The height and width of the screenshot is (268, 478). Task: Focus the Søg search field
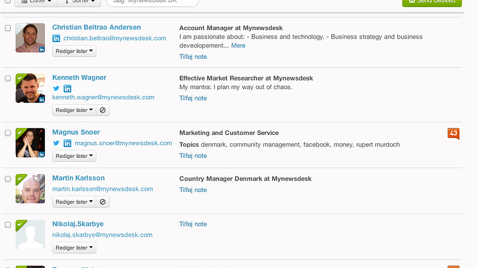(x=152, y=2)
